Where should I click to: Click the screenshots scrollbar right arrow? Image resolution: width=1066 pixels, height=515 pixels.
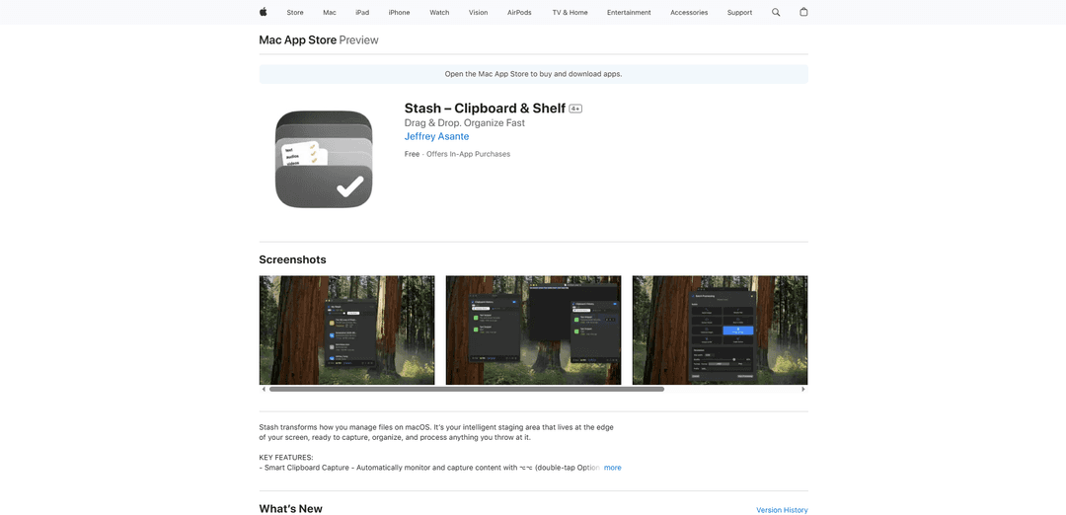coord(803,390)
